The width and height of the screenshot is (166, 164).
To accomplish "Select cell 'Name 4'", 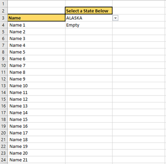I will click(x=36, y=45).
